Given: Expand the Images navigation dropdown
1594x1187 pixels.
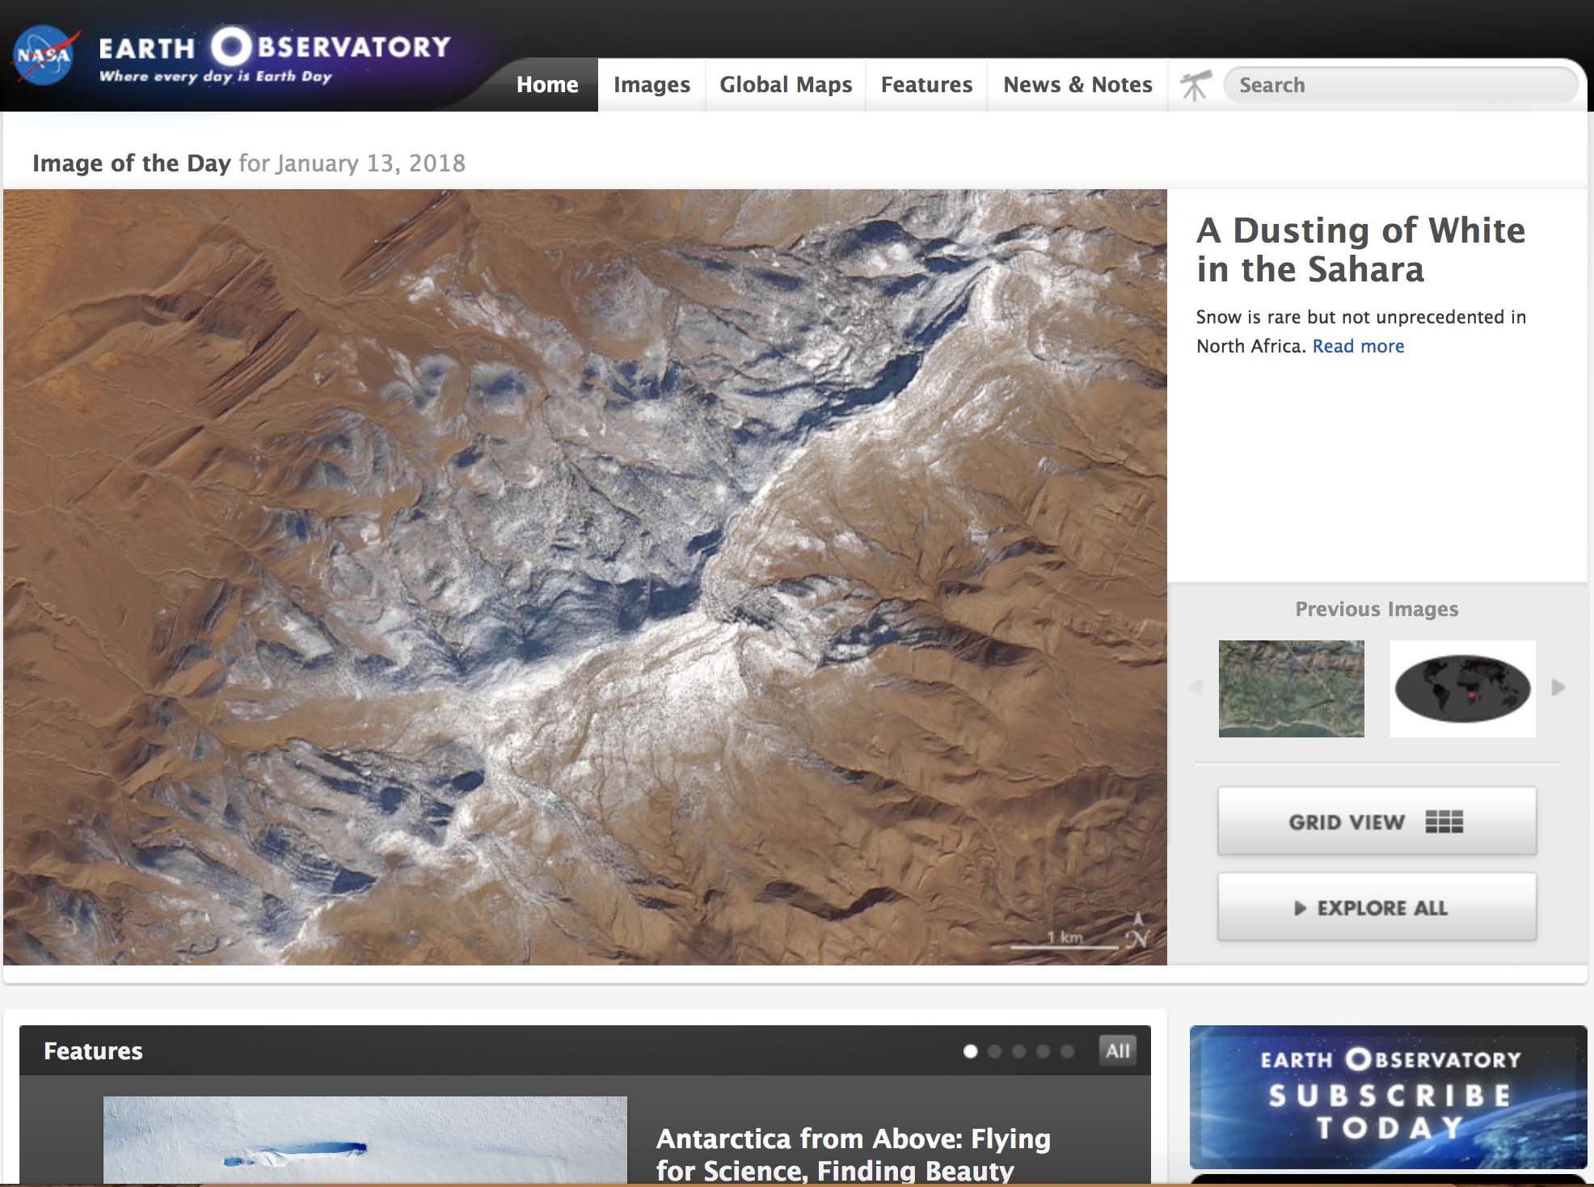Looking at the screenshot, I should point(652,83).
